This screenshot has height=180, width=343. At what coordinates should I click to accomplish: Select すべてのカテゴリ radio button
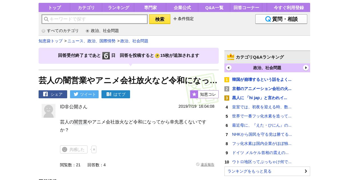coord(43,31)
